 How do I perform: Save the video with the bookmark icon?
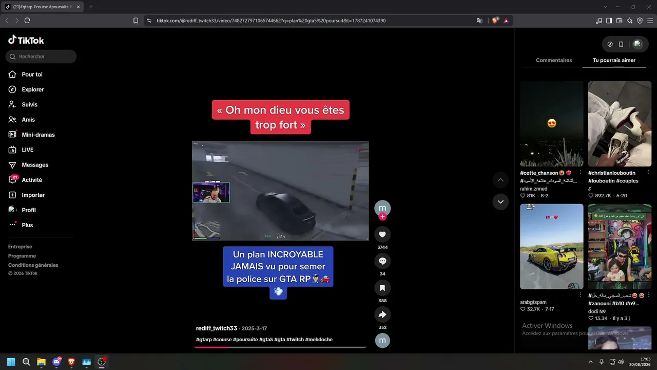(x=382, y=288)
